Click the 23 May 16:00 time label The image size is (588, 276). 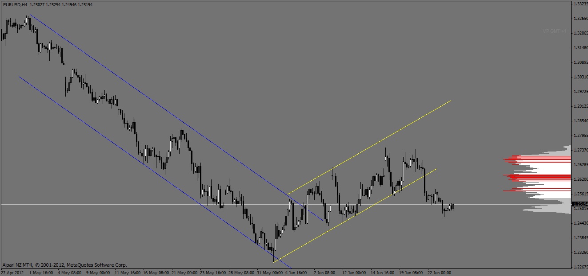pyautogui.click(x=213, y=272)
